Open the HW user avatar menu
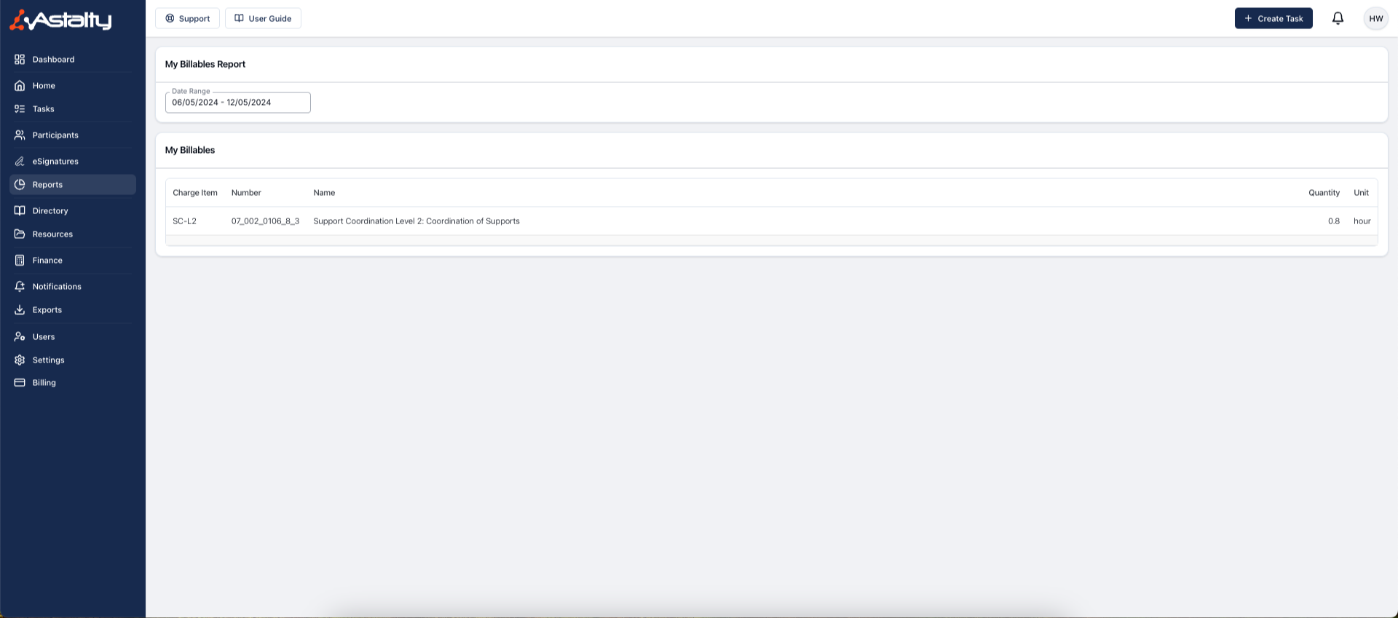This screenshot has height=618, width=1398. [1375, 18]
